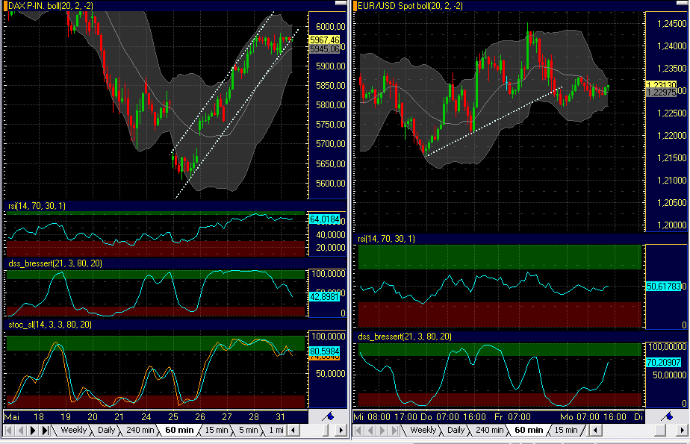
Task: Go to previous tab arrow in DAX chart
Action: pyautogui.click(x=20, y=431)
